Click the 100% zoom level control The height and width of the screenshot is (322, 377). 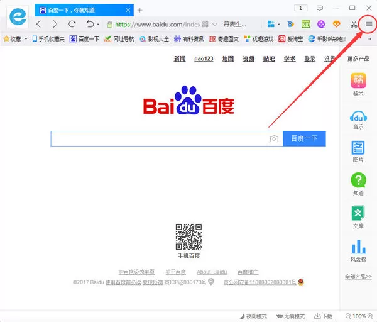pyautogui.click(x=359, y=316)
